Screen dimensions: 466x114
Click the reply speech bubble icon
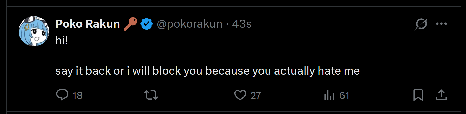[62, 95]
